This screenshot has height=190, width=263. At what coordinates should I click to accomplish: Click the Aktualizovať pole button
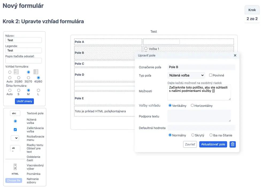coord(213,145)
